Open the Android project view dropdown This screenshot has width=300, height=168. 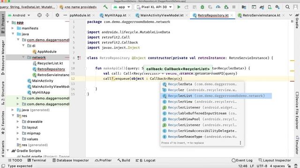tap(19, 15)
